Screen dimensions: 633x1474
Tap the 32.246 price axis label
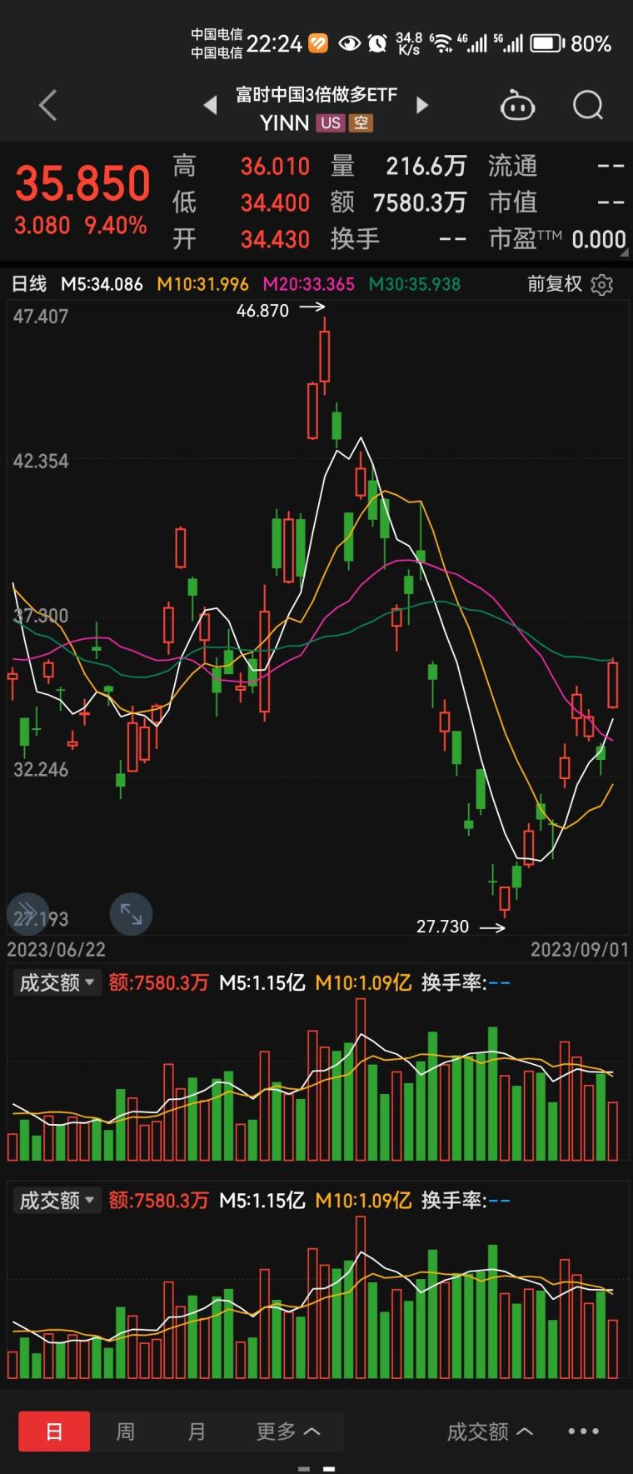coord(41,769)
